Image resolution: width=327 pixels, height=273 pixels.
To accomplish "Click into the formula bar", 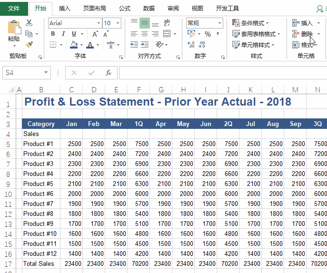I will (223, 73).
